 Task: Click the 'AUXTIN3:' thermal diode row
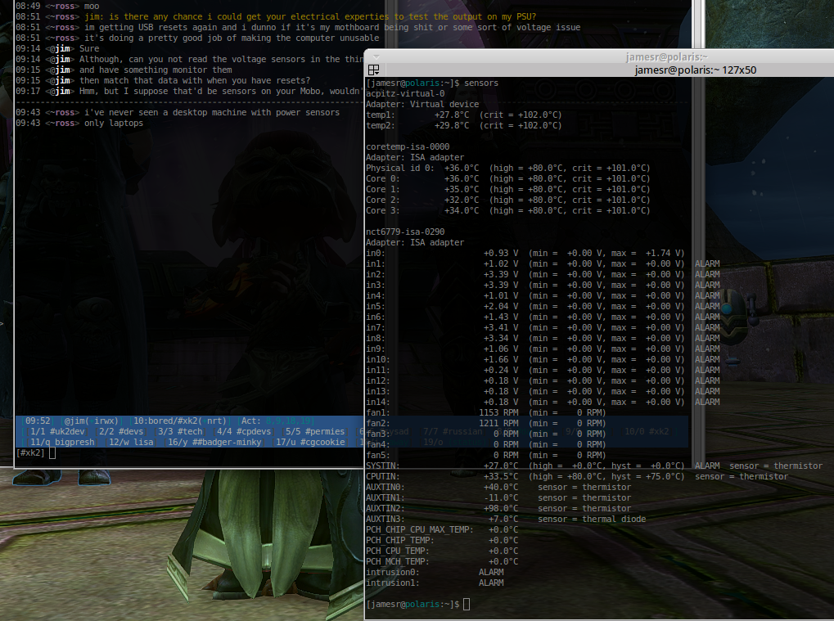click(x=506, y=519)
